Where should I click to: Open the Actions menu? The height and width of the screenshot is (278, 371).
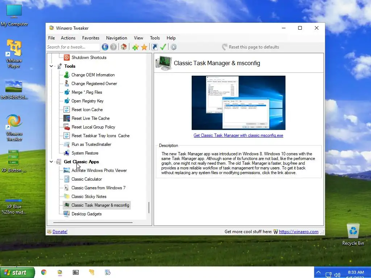coord(68,38)
